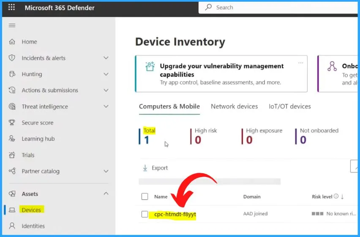Open the app launcher waffle icon

[11, 7]
